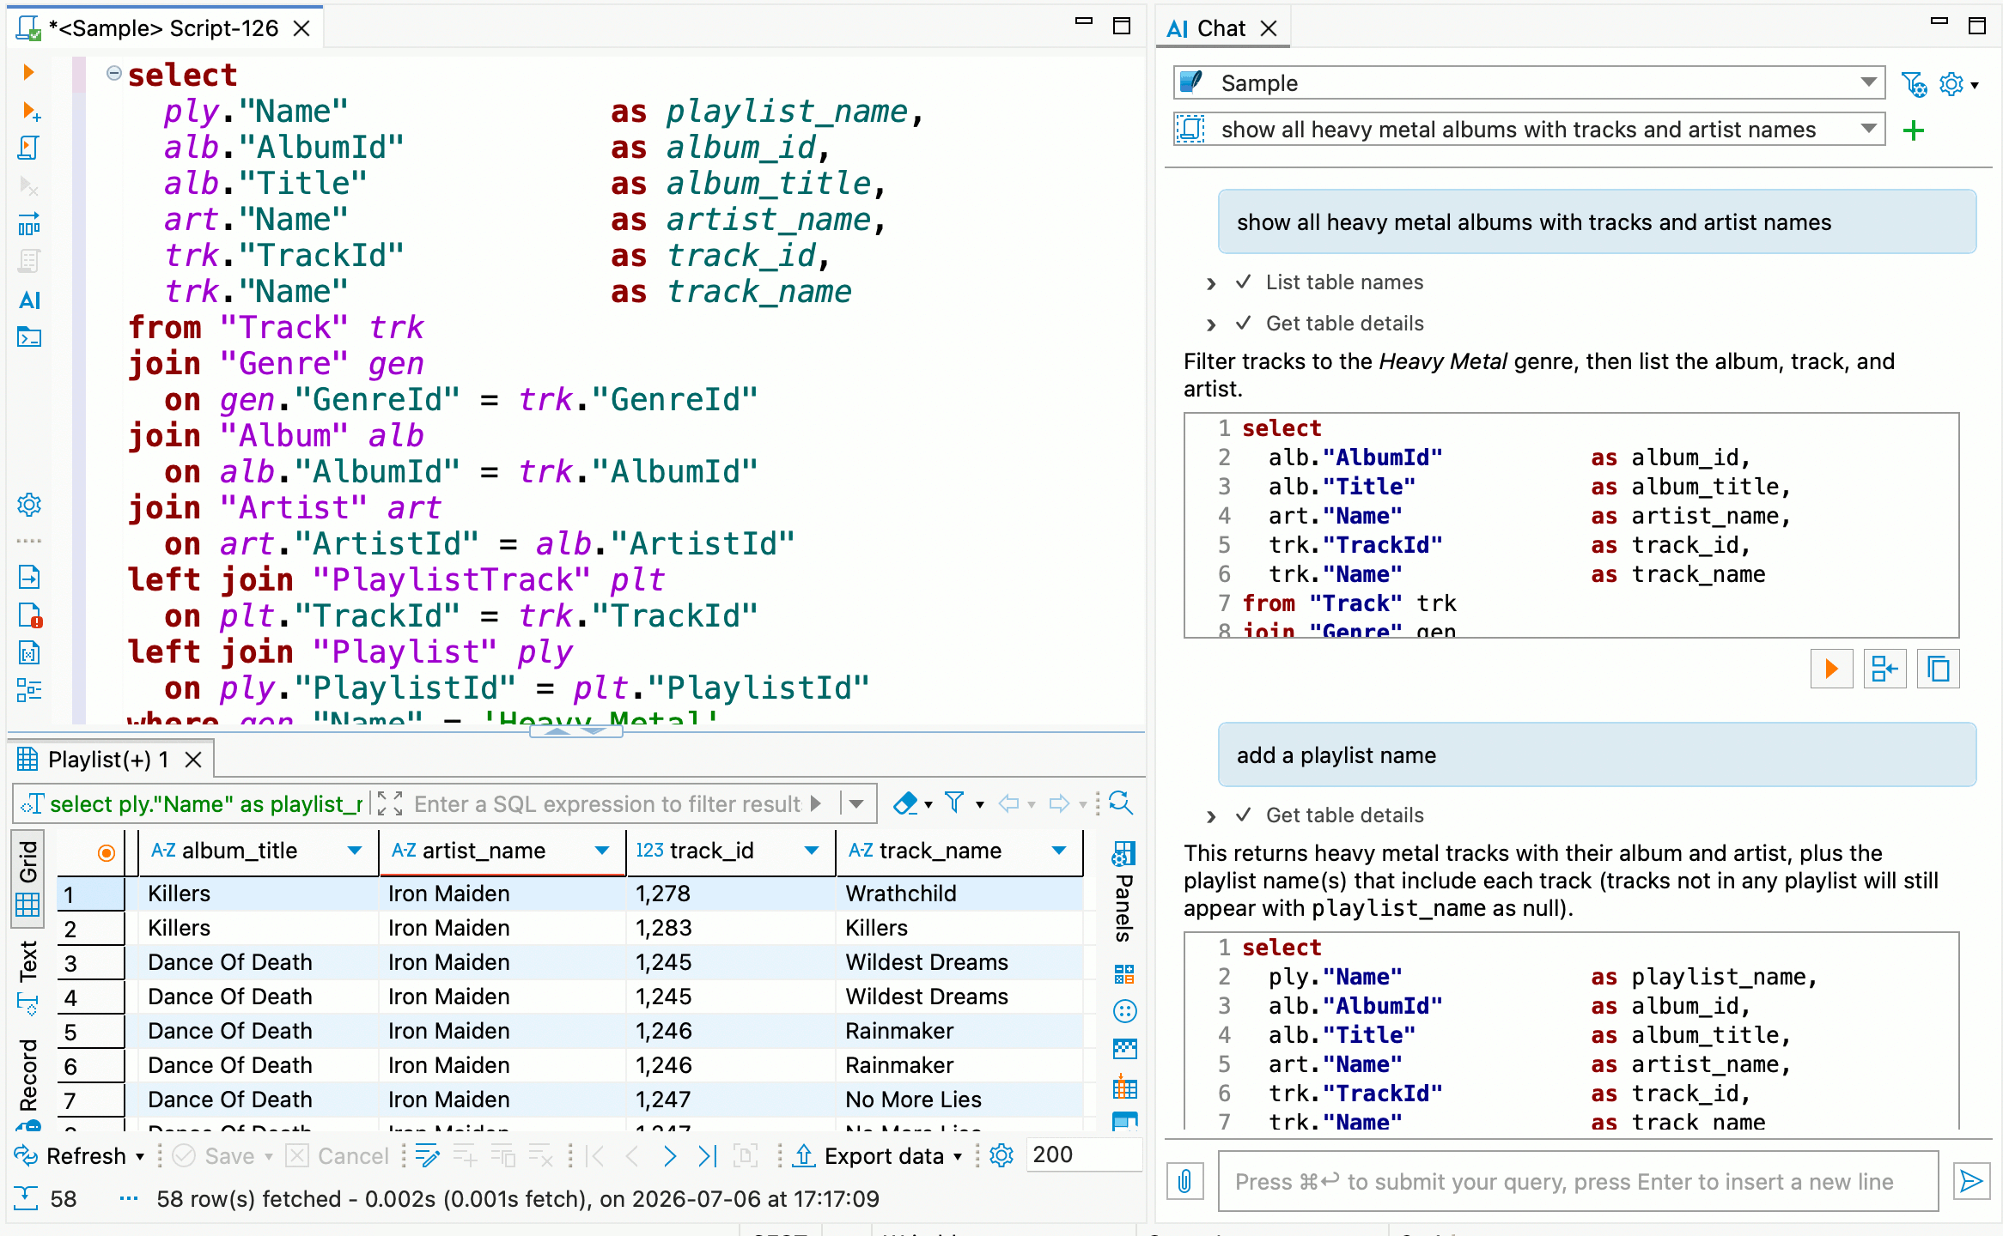Copy the chat SQL snippet
The image size is (2003, 1236).
point(1939,669)
